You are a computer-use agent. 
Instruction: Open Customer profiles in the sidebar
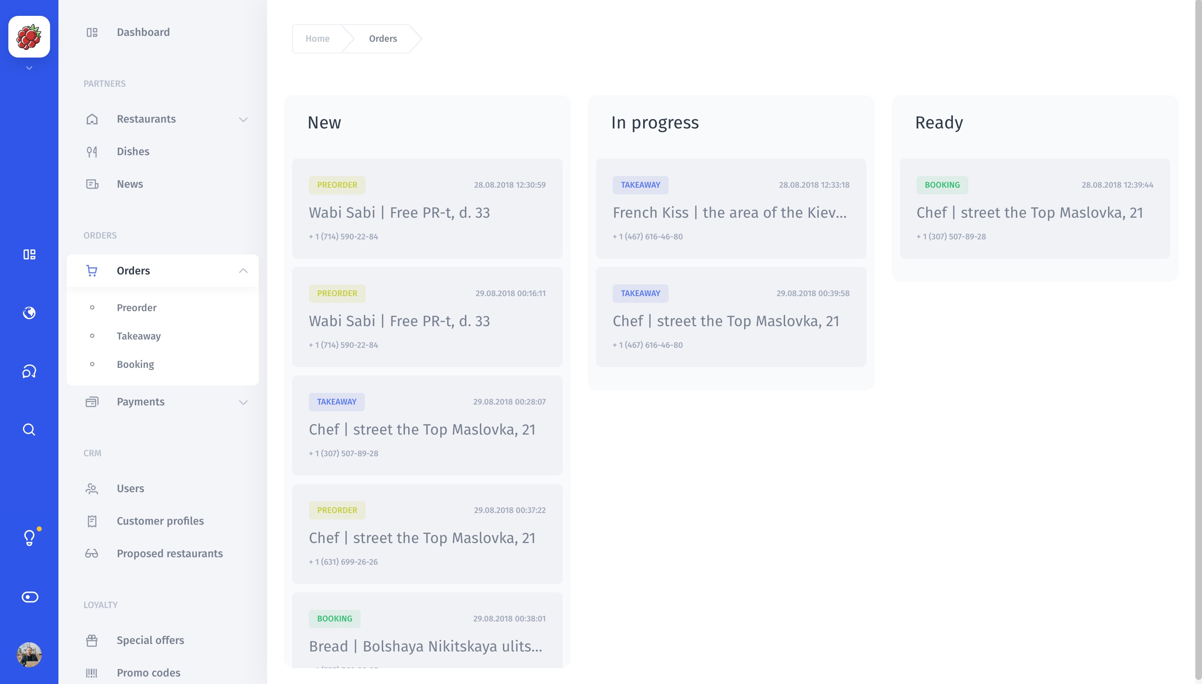pos(160,521)
